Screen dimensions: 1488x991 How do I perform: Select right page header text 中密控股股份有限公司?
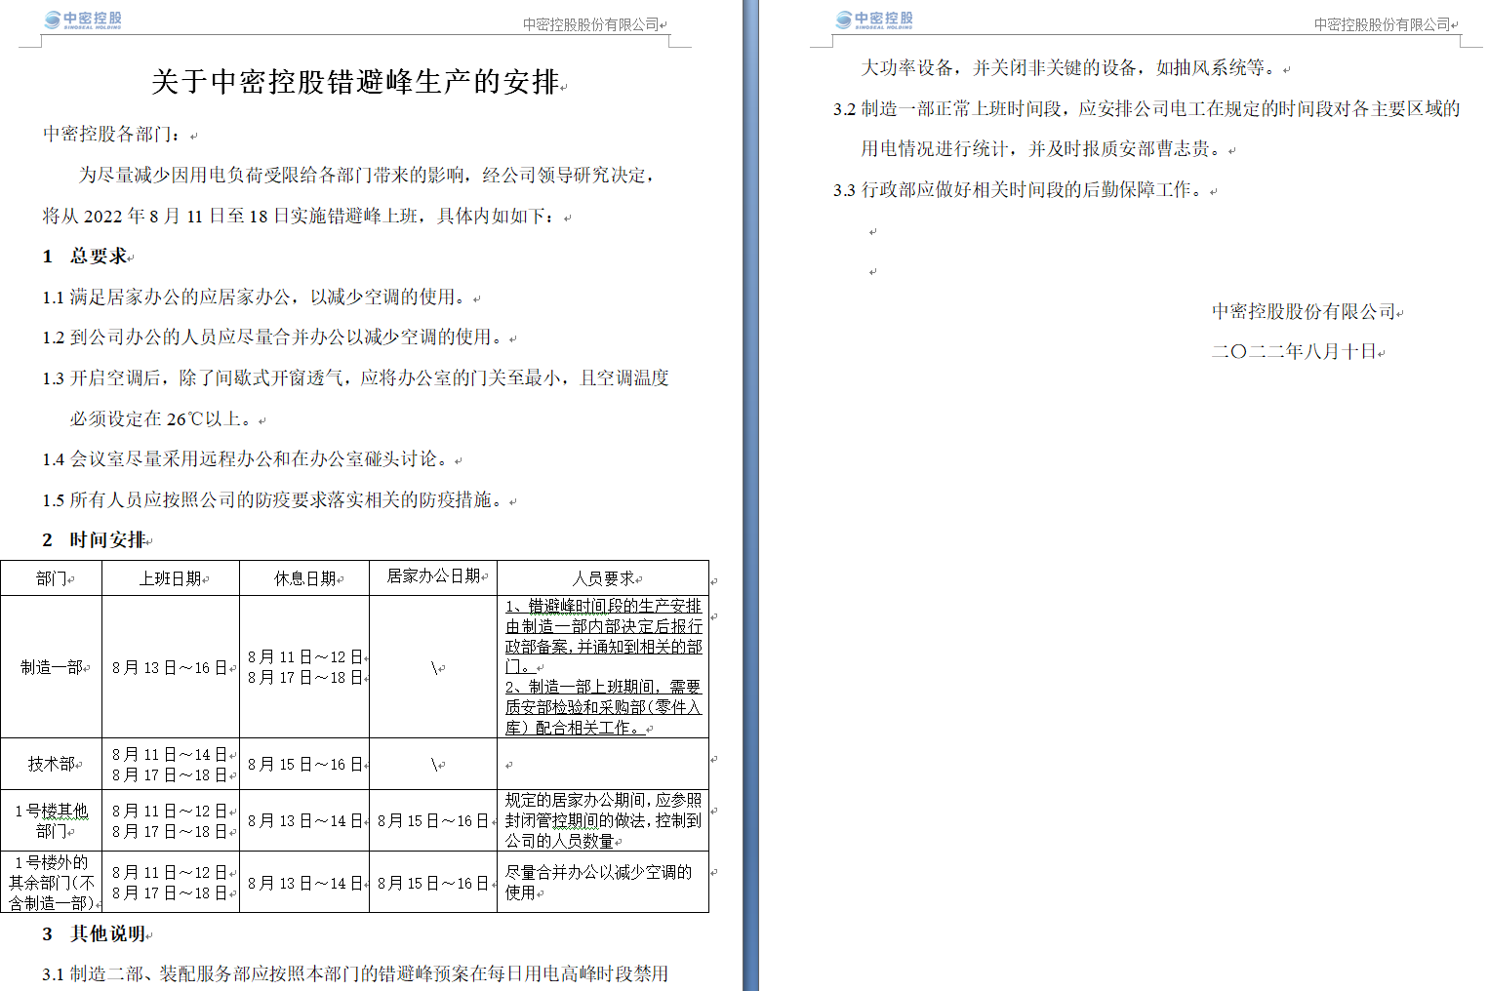coord(1383,24)
